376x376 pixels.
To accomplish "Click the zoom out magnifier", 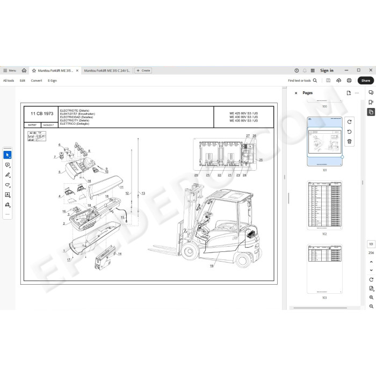I will click(371, 307).
